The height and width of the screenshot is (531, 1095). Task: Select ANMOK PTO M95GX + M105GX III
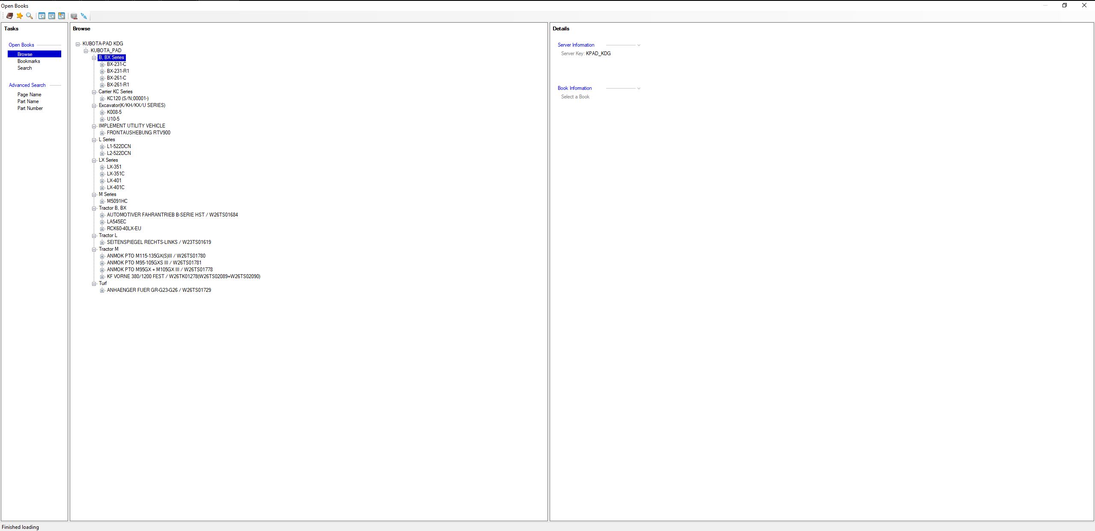[160, 270]
